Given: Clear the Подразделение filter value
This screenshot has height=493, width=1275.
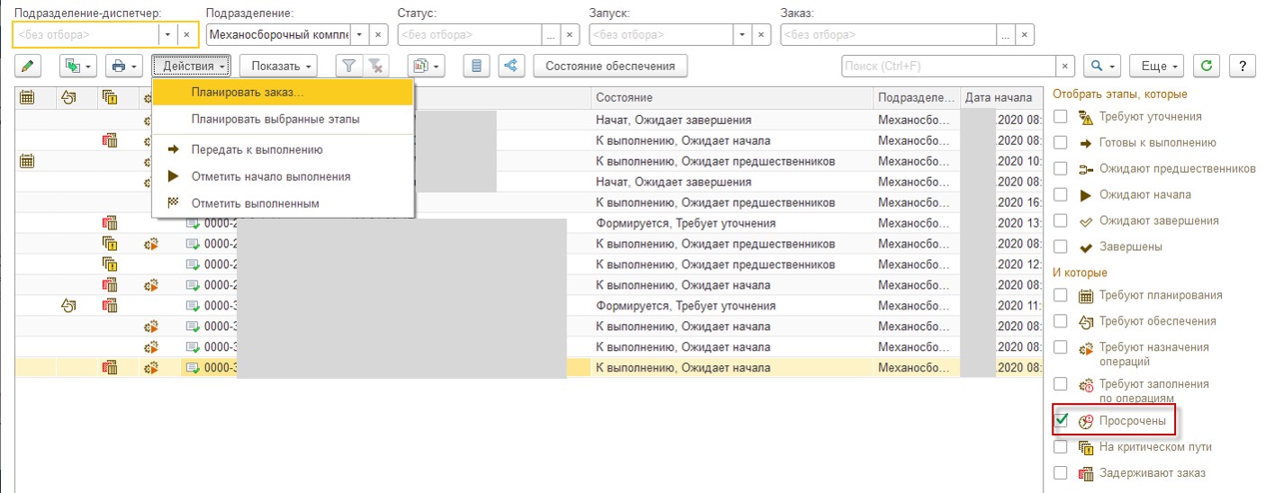Looking at the screenshot, I should 378,34.
